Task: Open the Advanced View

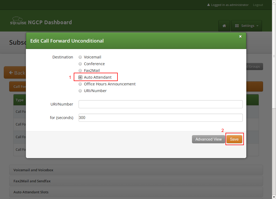Action: point(208,139)
